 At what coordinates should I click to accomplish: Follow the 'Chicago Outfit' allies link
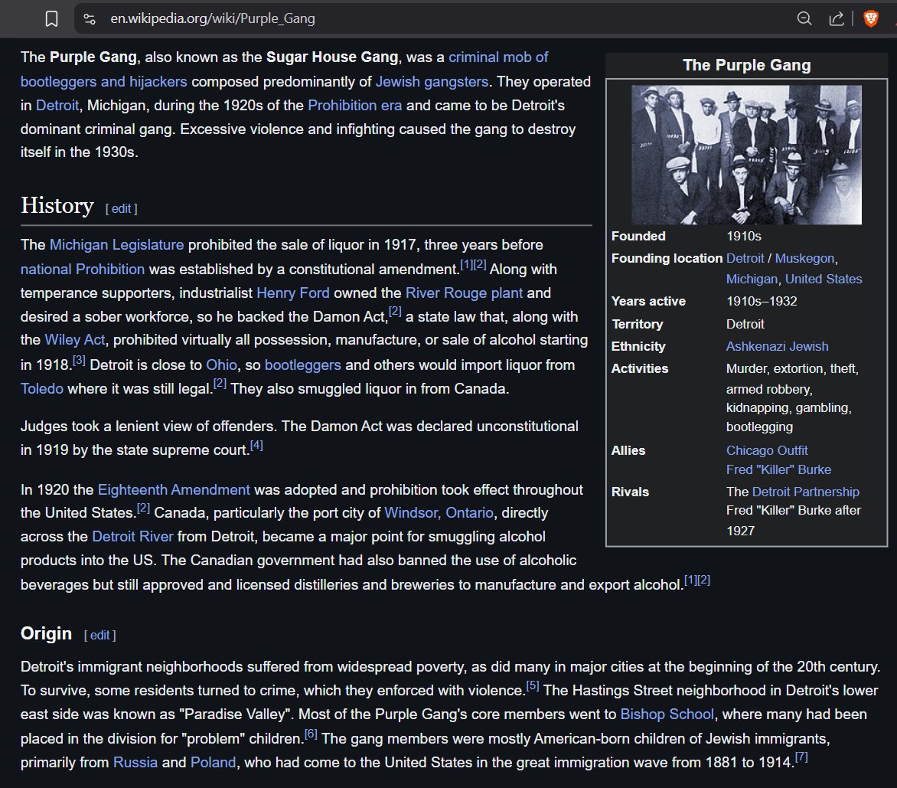[x=767, y=451]
